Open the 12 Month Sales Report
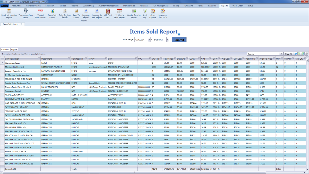 (119, 13)
